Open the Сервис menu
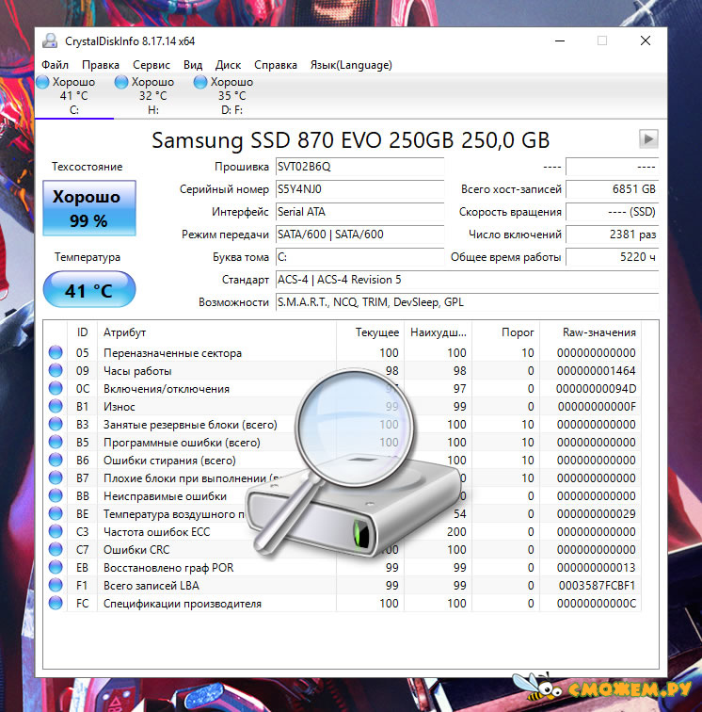This screenshot has height=712, width=702. click(x=152, y=65)
